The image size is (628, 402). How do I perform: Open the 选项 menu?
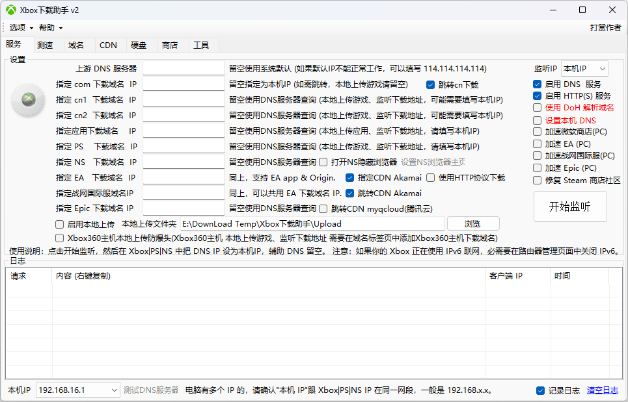click(21, 28)
